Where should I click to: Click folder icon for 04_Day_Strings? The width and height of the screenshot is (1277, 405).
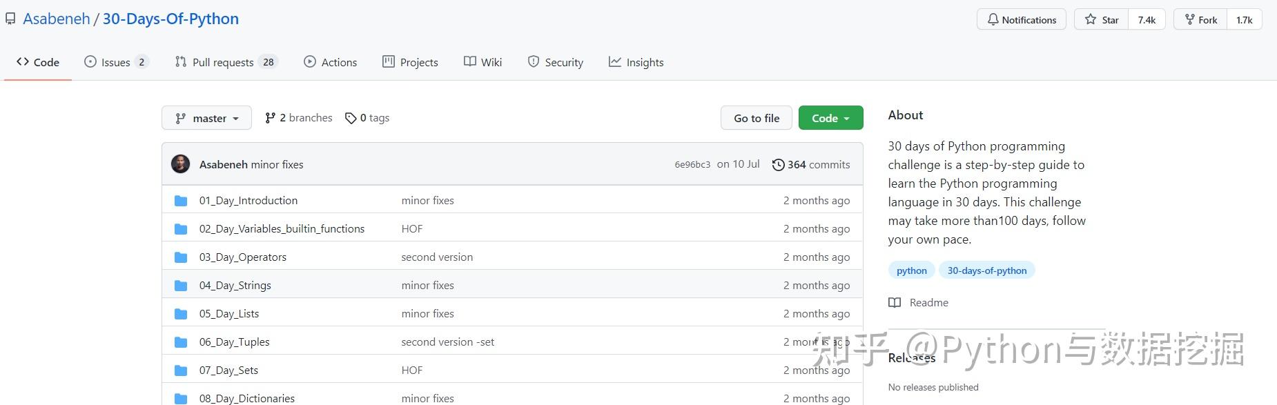(x=181, y=286)
